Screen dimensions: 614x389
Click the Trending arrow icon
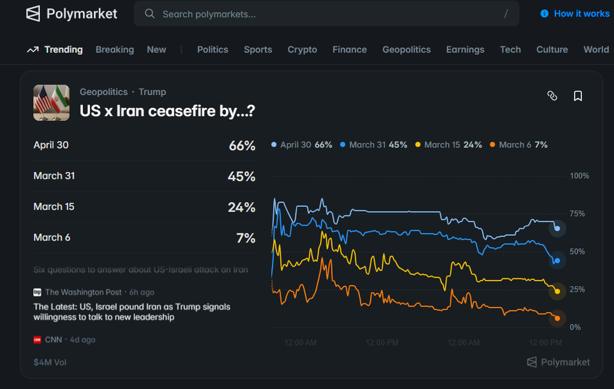pyautogui.click(x=33, y=50)
